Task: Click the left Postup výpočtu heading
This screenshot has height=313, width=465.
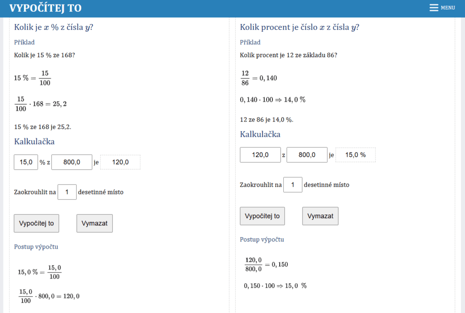Action: click(36, 247)
